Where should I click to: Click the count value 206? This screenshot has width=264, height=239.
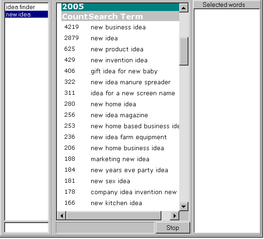click(x=70, y=148)
